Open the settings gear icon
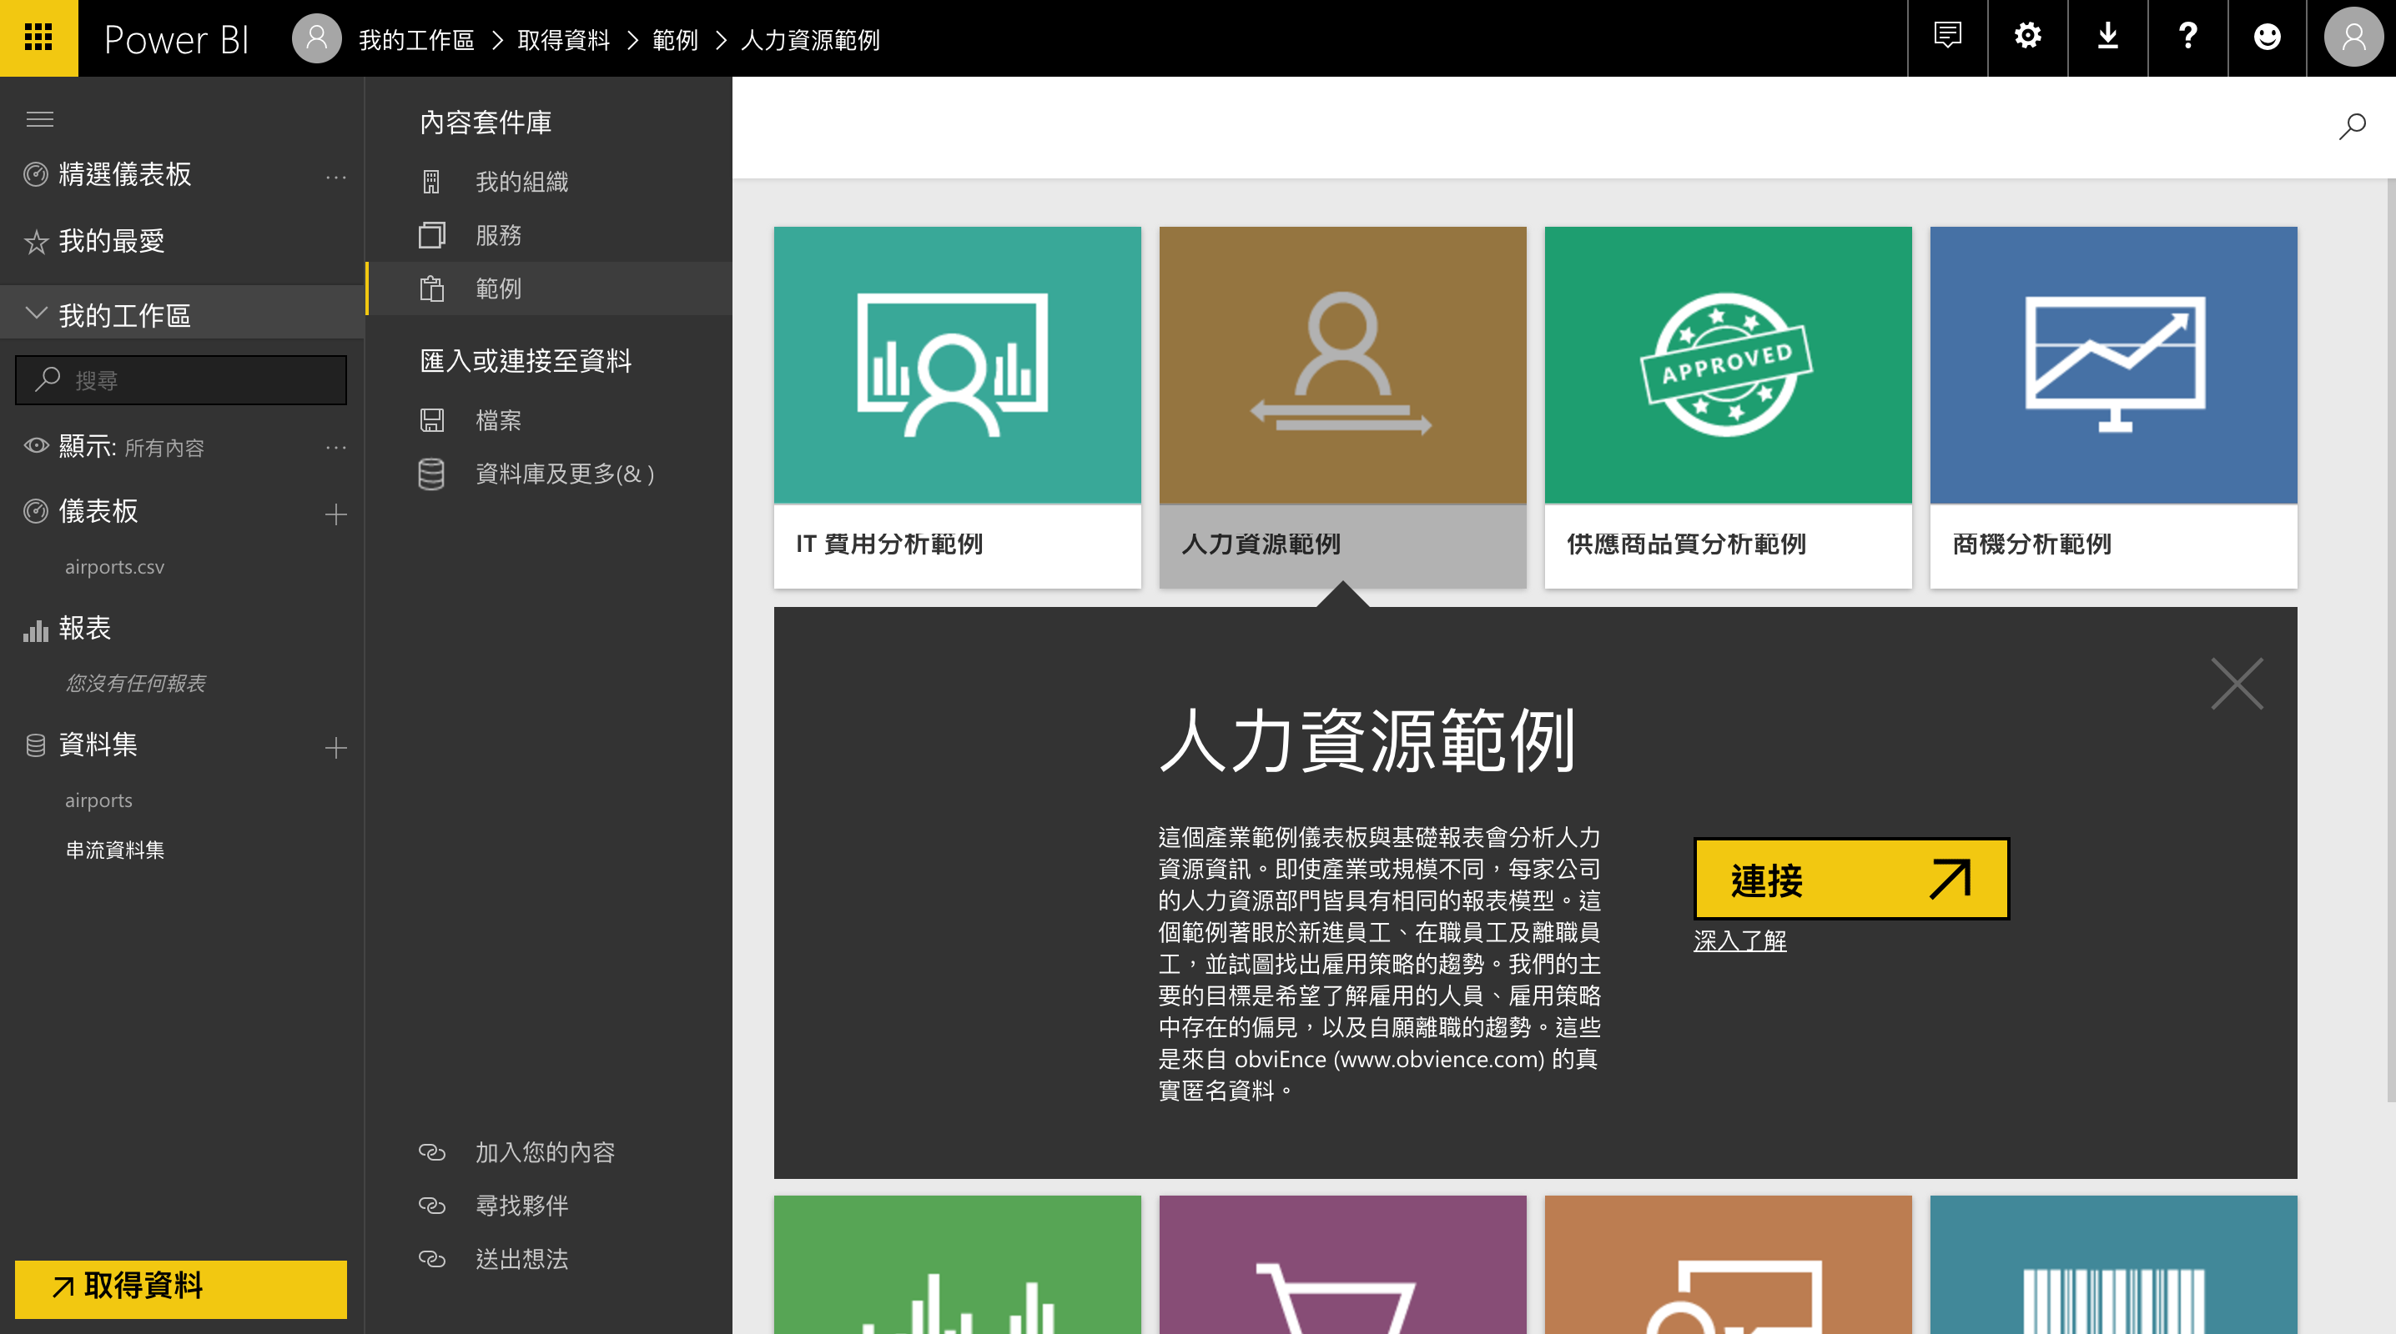The image size is (2396, 1334). tap(2026, 38)
